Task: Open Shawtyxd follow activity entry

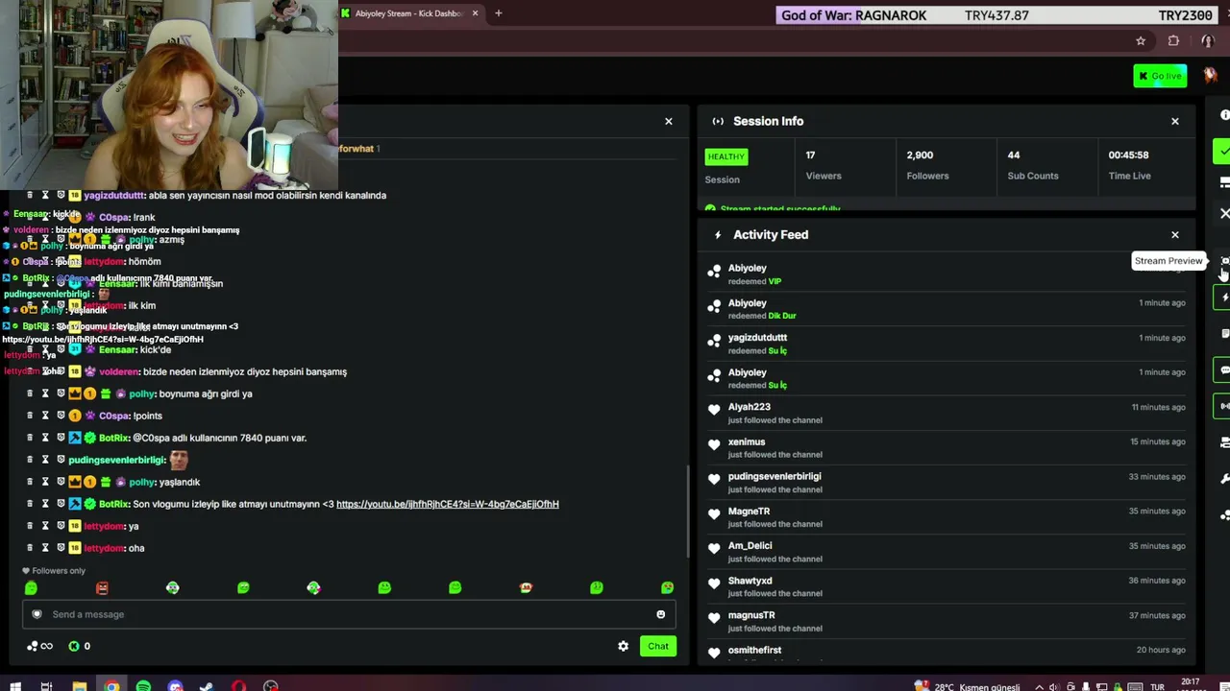Action: (947, 586)
